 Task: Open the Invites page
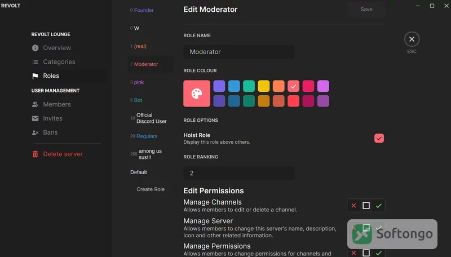coord(68,118)
